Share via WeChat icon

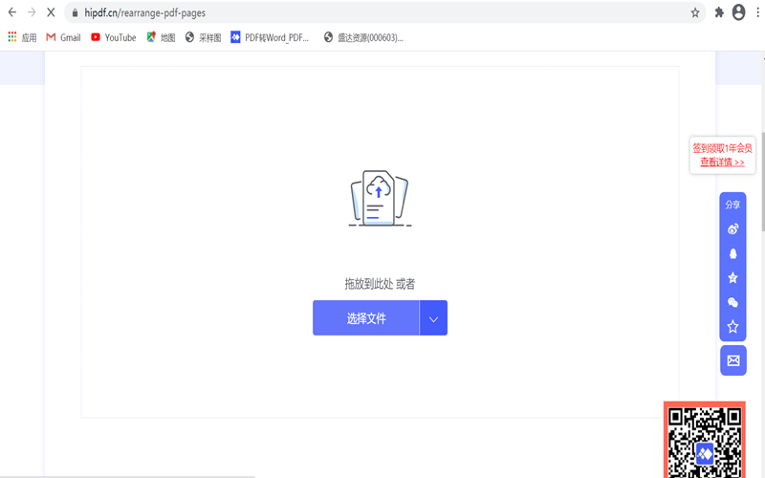732,302
